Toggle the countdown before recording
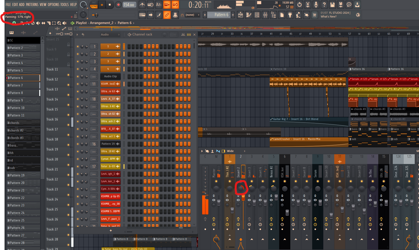419x250 pixels. 158,4
